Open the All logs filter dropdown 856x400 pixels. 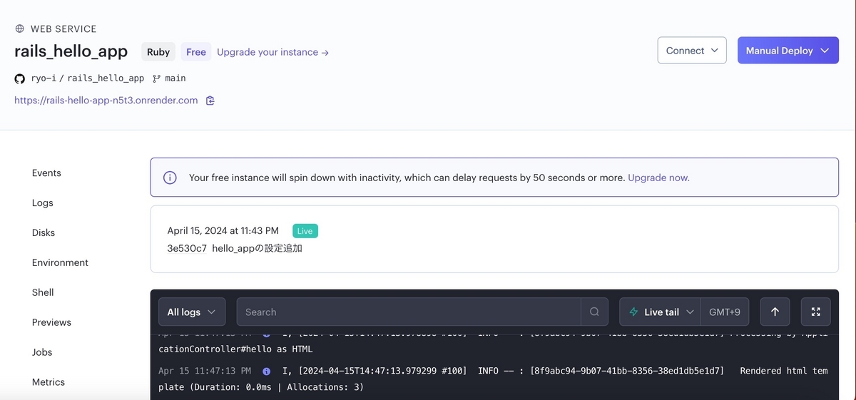(x=192, y=312)
